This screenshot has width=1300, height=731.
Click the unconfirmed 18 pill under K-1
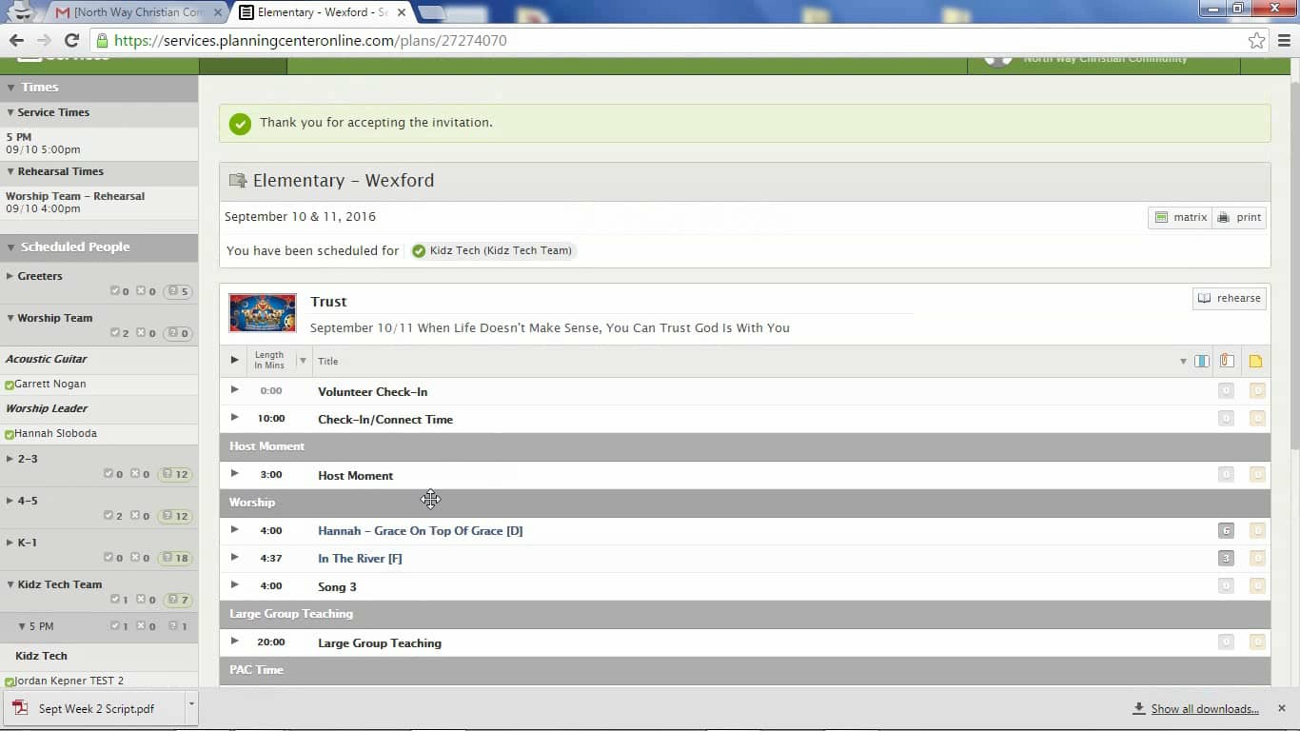tap(175, 558)
